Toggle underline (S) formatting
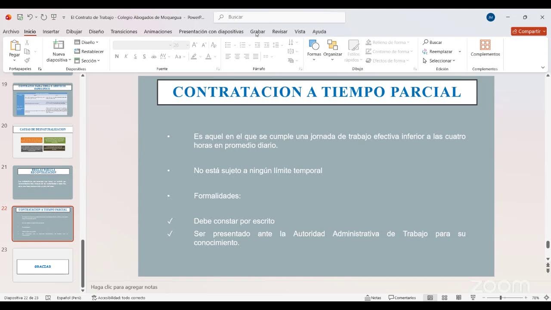Viewport: 551px width, 310px height. pos(135,56)
